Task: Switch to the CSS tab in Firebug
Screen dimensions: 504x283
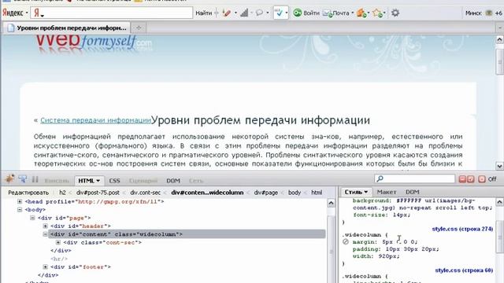Action: click(114, 181)
